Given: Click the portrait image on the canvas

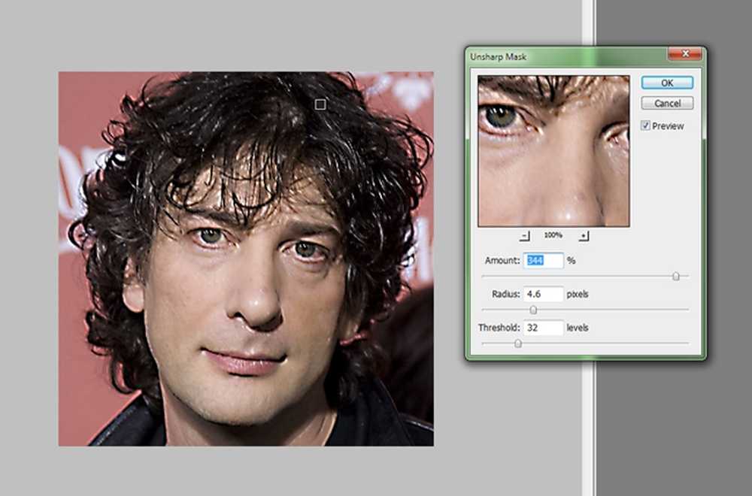Looking at the screenshot, I should 246,259.
